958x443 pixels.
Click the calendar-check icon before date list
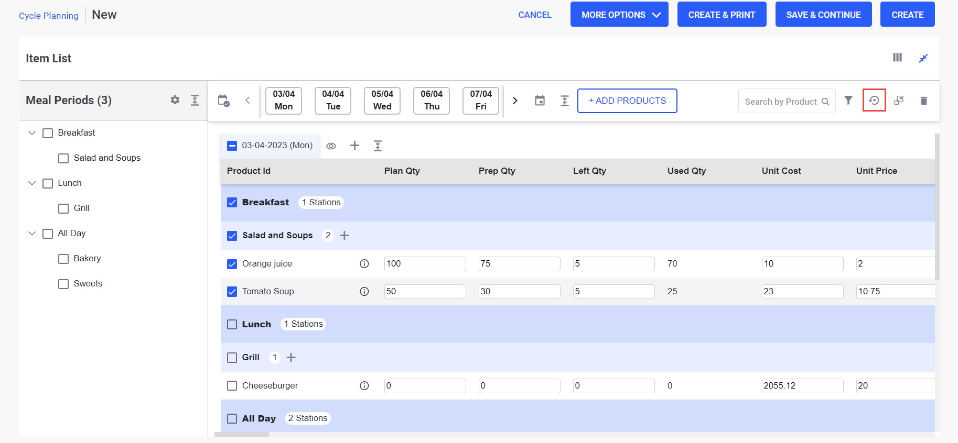(x=224, y=101)
